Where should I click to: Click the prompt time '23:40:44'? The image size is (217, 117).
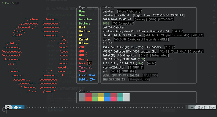pos(203,107)
